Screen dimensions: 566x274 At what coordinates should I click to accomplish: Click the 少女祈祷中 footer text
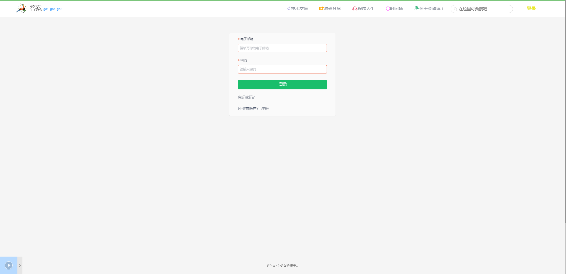point(282,265)
